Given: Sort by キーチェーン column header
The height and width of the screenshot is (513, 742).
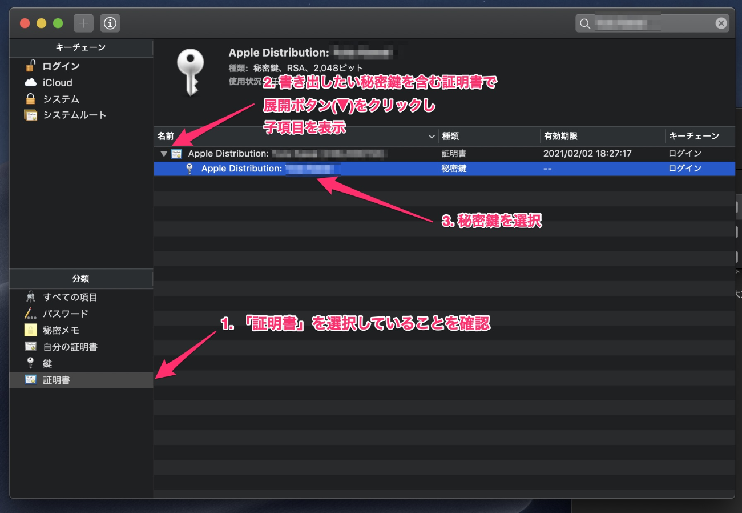Looking at the screenshot, I should click(x=700, y=137).
